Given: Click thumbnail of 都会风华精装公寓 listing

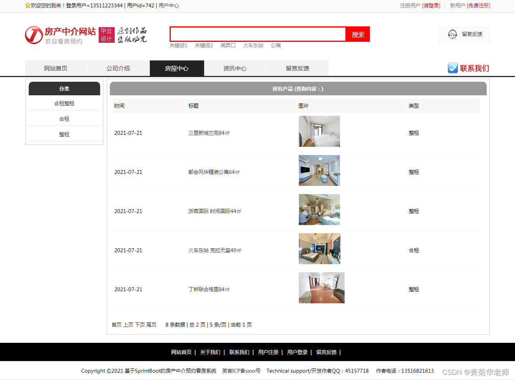Looking at the screenshot, I should (319, 170).
